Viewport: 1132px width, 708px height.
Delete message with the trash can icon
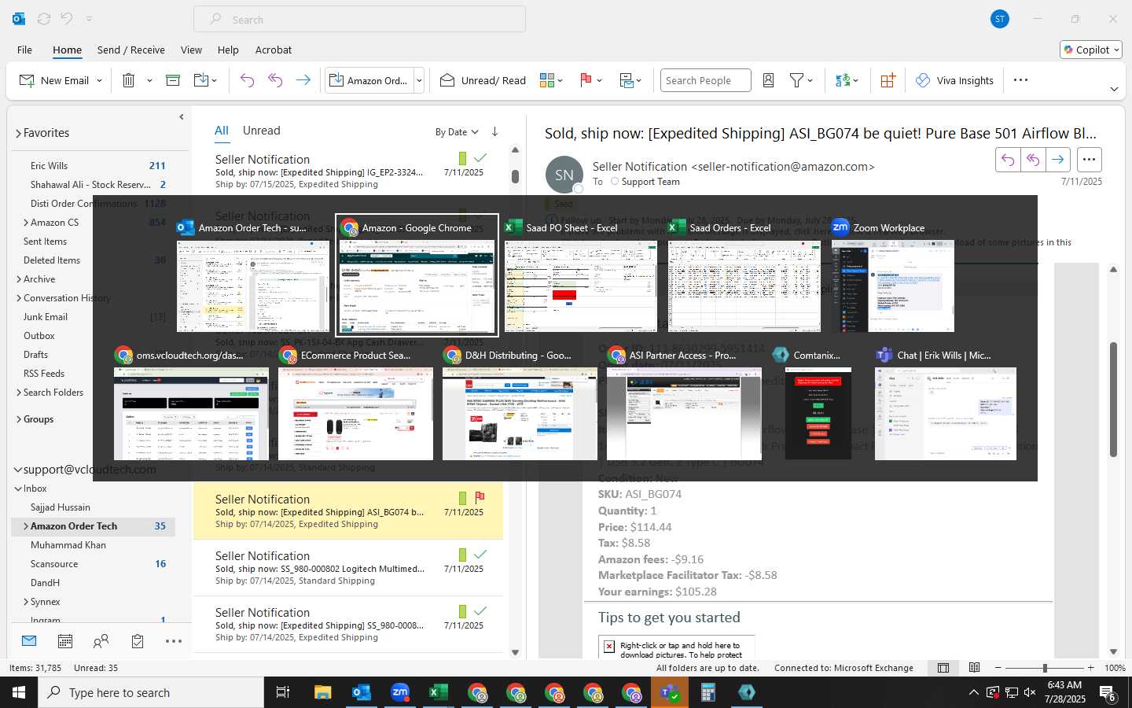128,80
